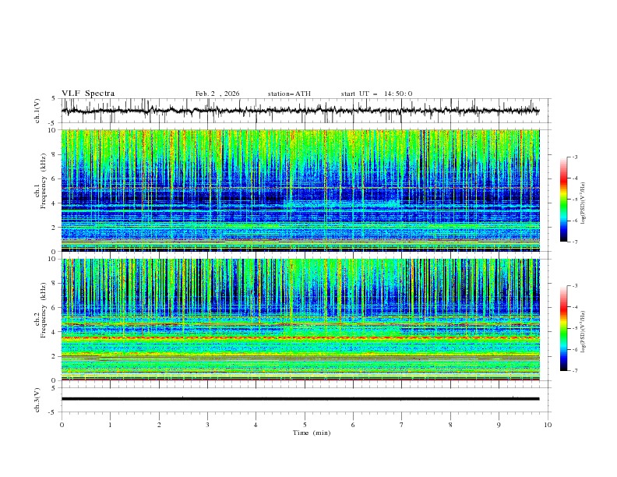
Task: Click the log(PSD) label of ch.1 color scale
Action: (x=584, y=203)
